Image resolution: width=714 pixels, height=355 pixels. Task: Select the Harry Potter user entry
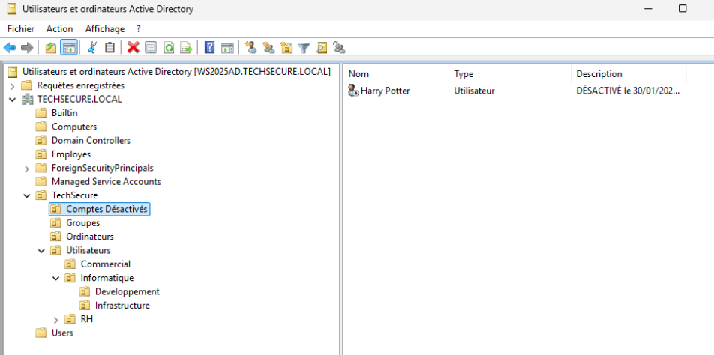pos(385,91)
